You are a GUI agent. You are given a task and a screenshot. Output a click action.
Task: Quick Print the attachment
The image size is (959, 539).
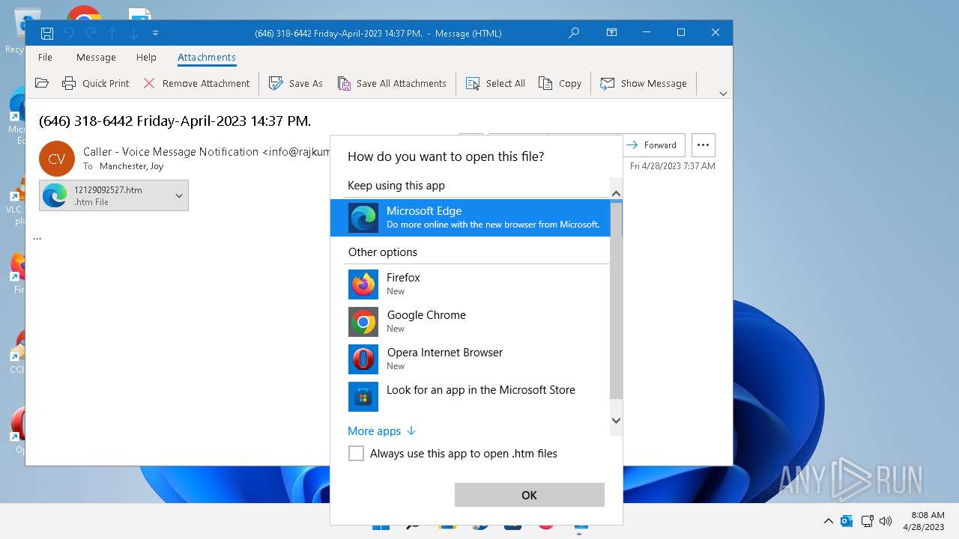96,83
